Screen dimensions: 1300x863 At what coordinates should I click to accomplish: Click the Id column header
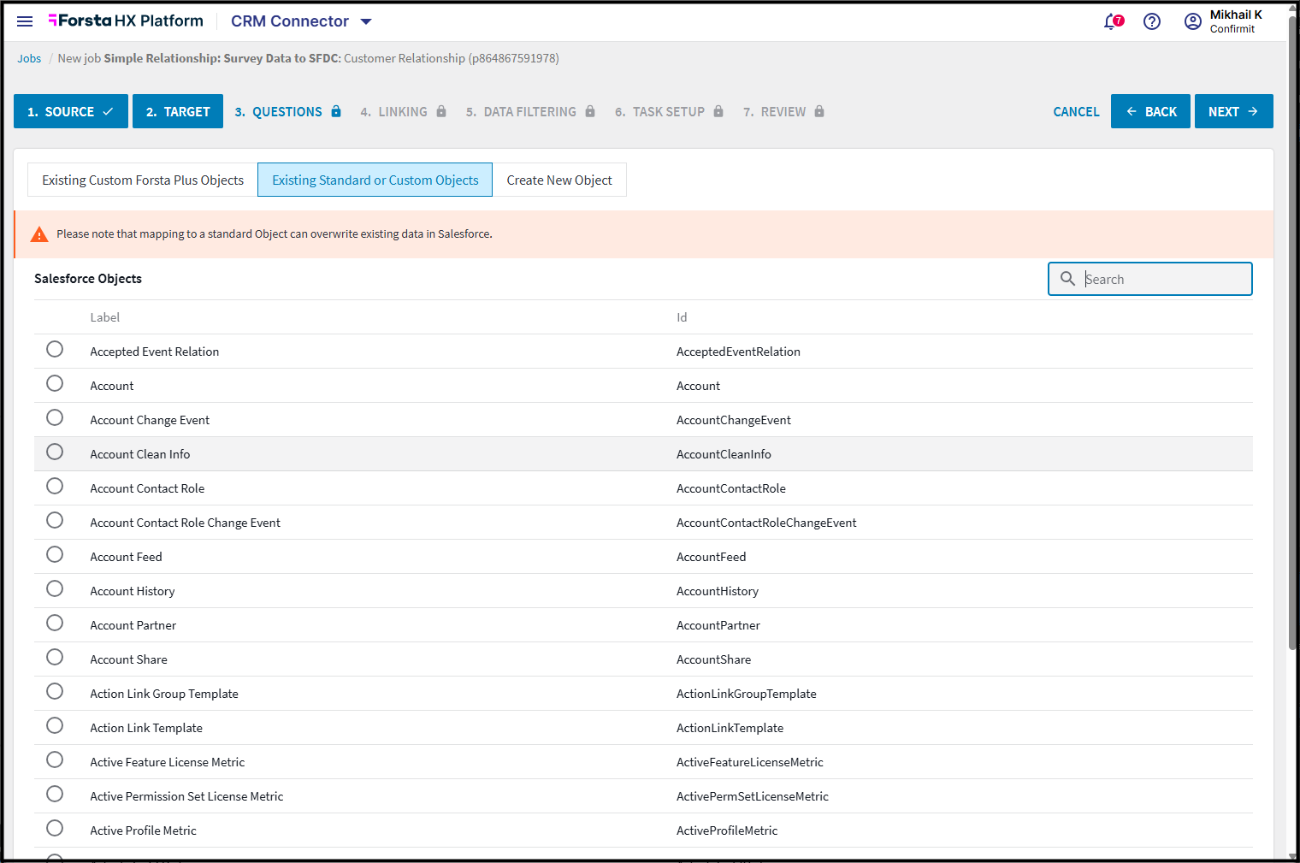pos(682,317)
